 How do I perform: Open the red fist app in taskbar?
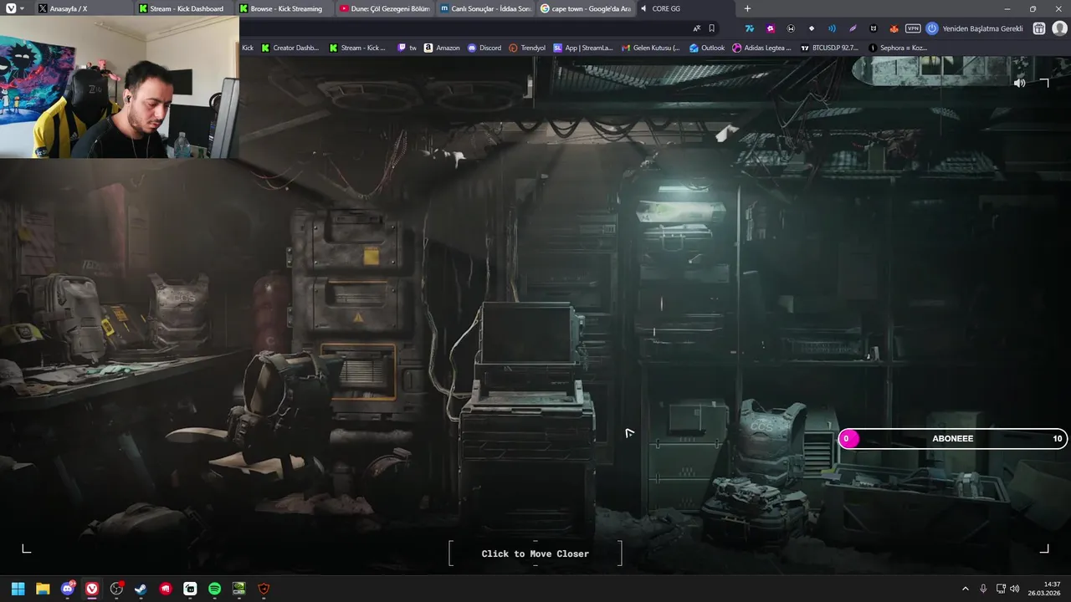[x=166, y=589]
